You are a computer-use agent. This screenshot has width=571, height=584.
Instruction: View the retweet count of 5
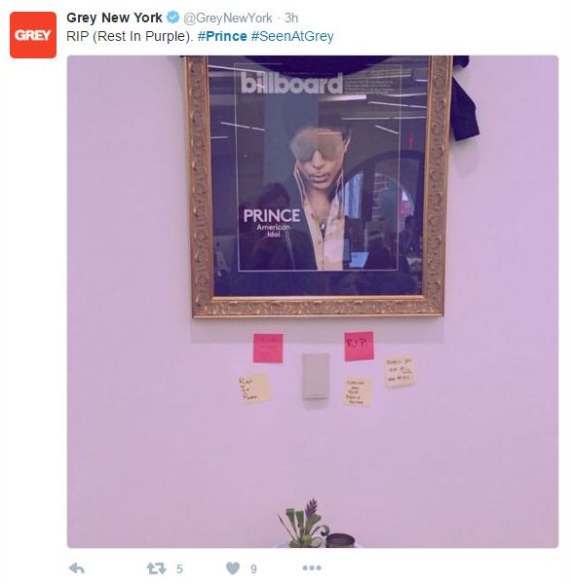click(179, 568)
